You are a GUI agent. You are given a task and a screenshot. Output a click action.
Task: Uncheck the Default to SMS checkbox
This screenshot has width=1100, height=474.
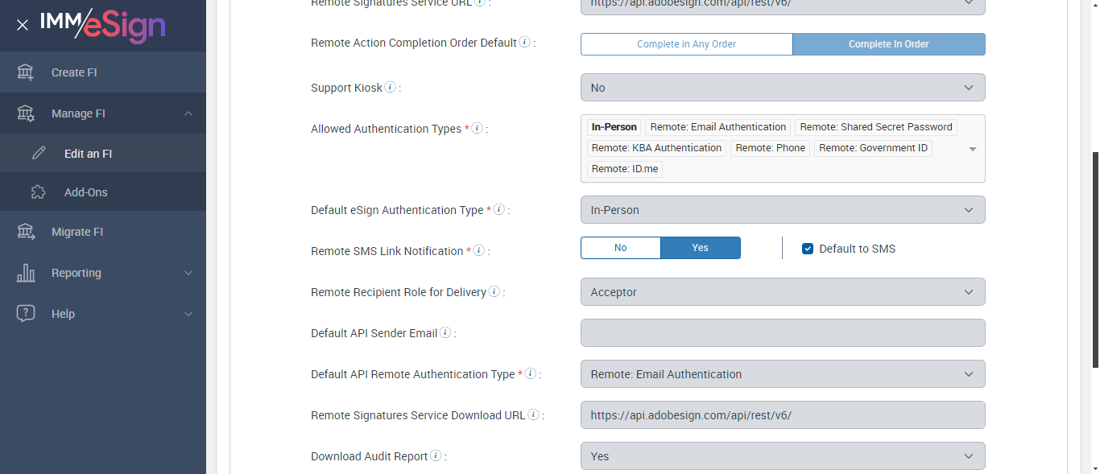pyautogui.click(x=808, y=249)
